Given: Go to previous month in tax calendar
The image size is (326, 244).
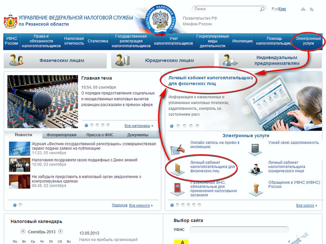Looking at the screenshot, I should click(23, 231).
